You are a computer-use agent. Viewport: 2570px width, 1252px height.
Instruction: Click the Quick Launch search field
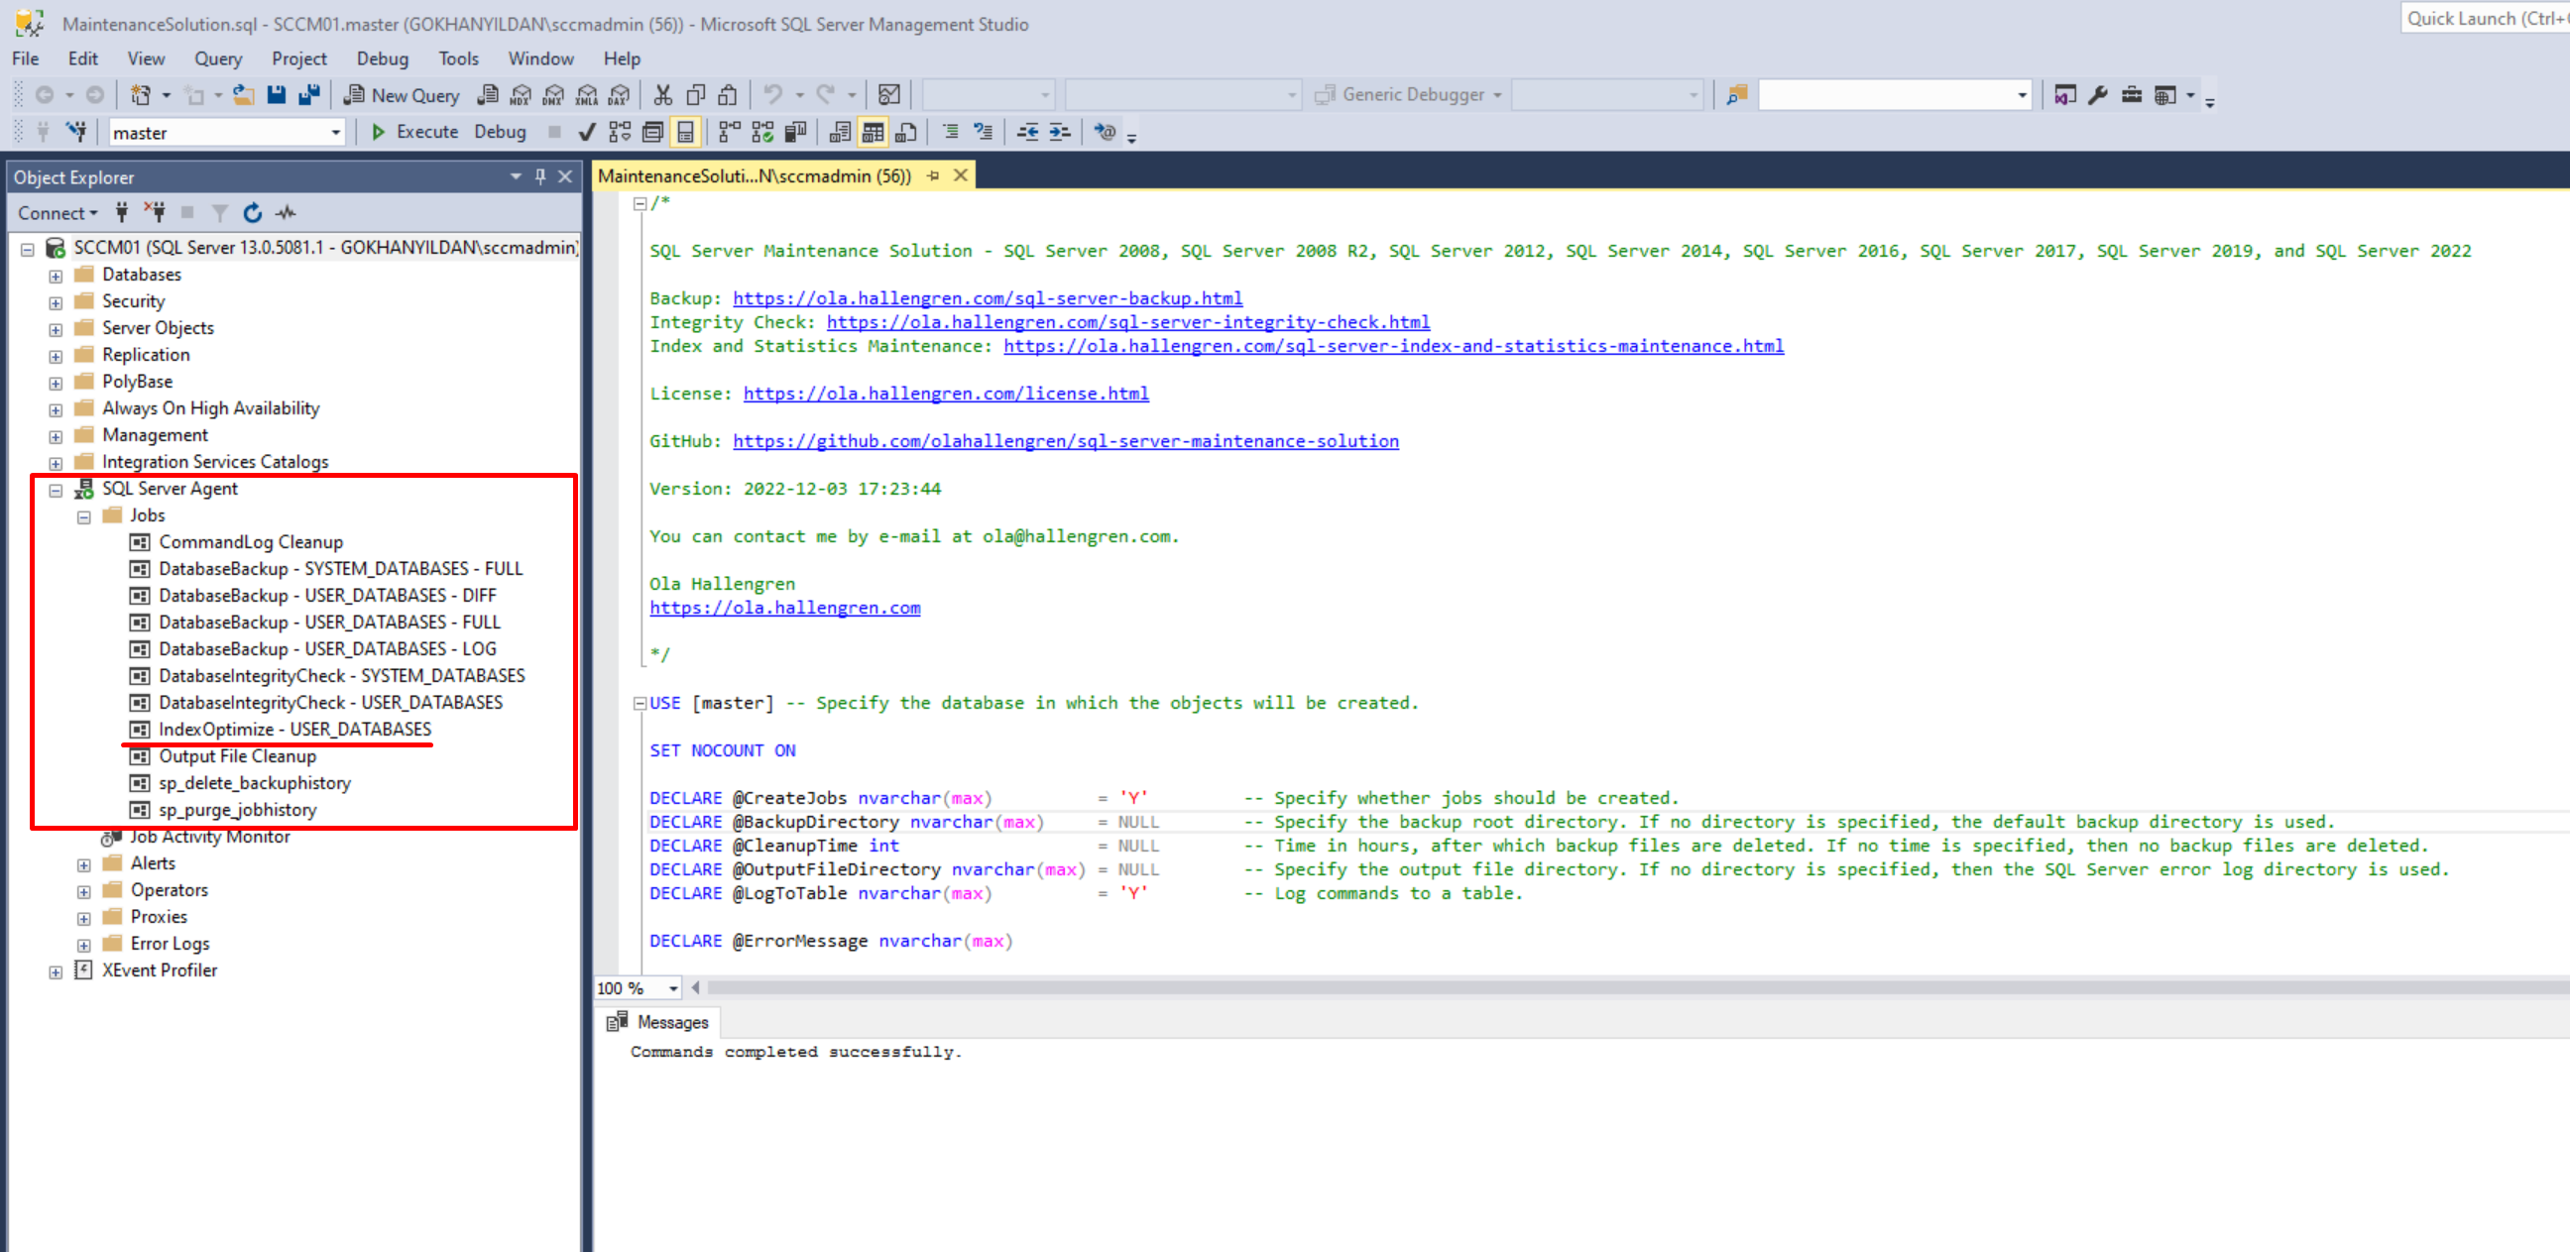click(2484, 18)
